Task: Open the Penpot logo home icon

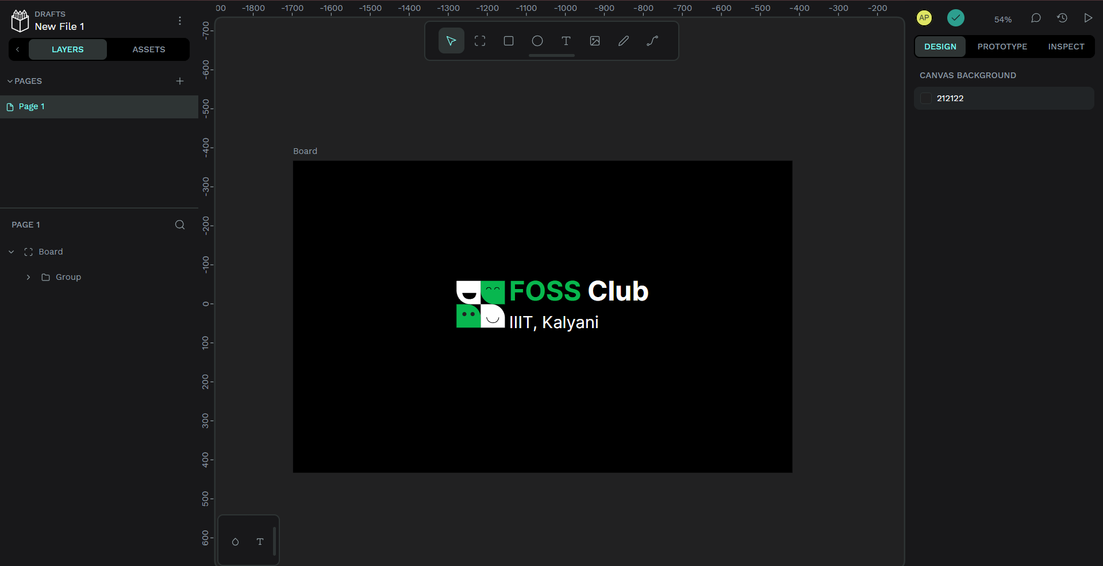Action: (x=20, y=21)
